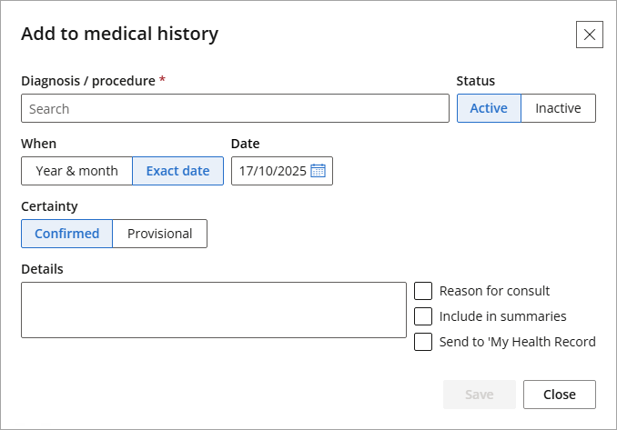Viewport: 617px width, 430px height.
Task: Open the calendar date picker icon
Action: [x=318, y=171]
